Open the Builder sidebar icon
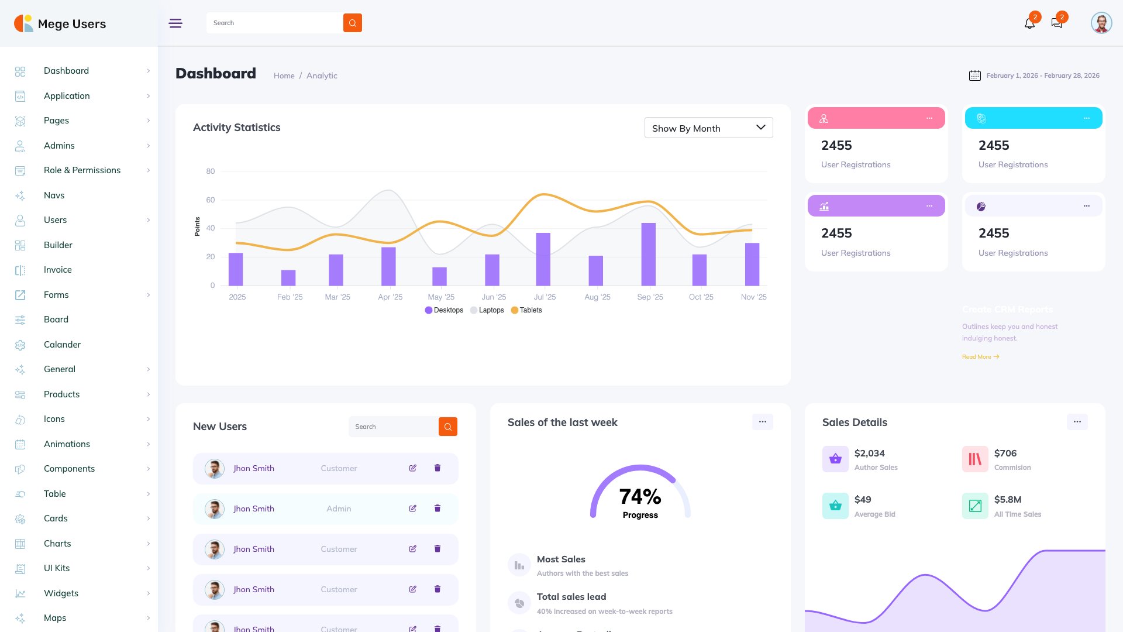The height and width of the screenshot is (632, 1123). pyautogui.click(x=20, y=245)
